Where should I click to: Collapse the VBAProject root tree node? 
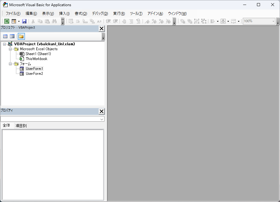point(4,44)
